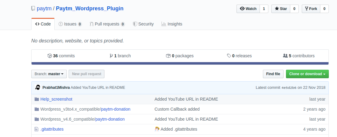Click the repository book icon beside paytm
The width and height of the screenshot is (337, 137).
point(33,8)
